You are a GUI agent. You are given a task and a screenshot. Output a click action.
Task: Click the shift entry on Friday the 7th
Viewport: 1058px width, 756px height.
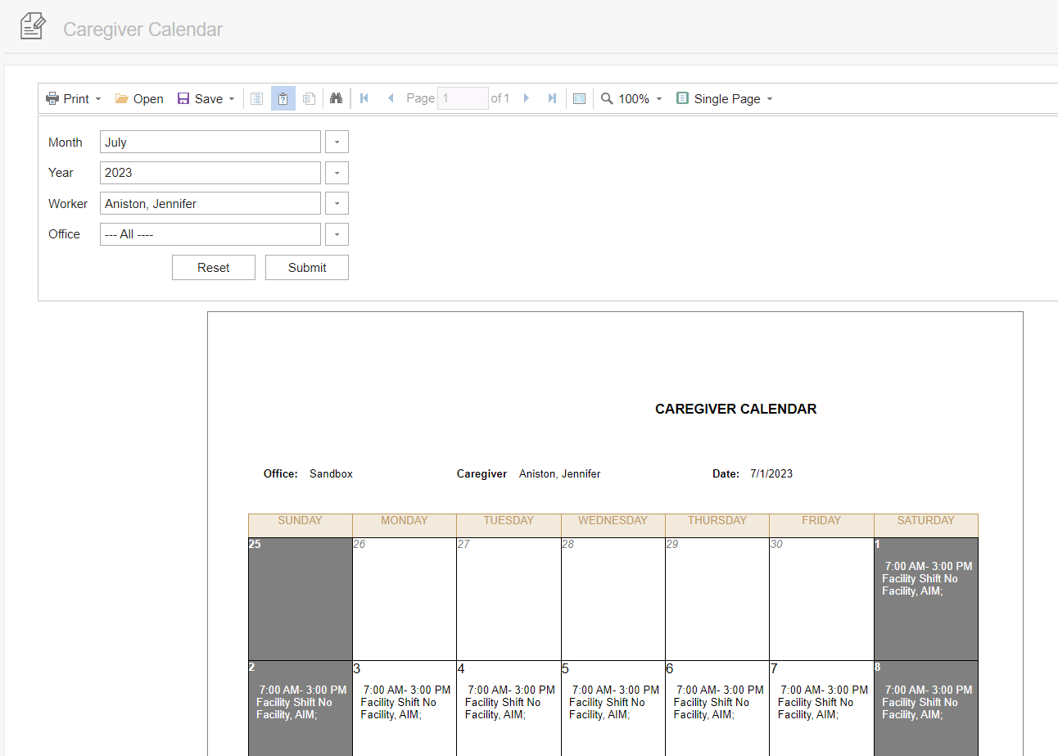(x=822, y=702)
